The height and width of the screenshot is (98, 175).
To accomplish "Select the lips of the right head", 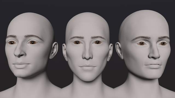I will (153, 66).
